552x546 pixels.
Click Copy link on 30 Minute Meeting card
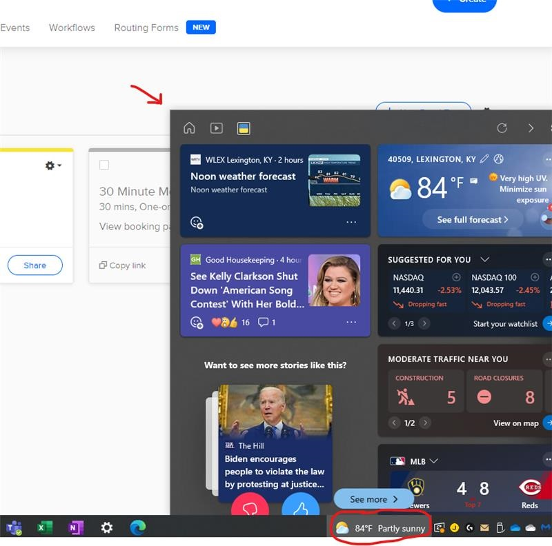(123, 265)
